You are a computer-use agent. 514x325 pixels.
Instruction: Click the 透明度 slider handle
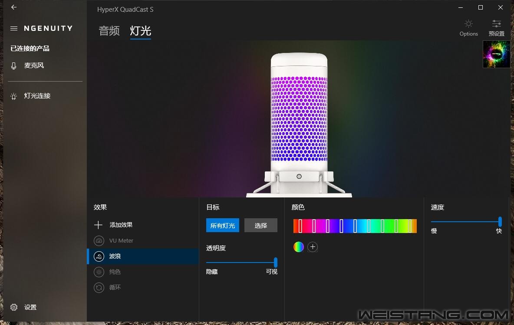click(276, 263)
